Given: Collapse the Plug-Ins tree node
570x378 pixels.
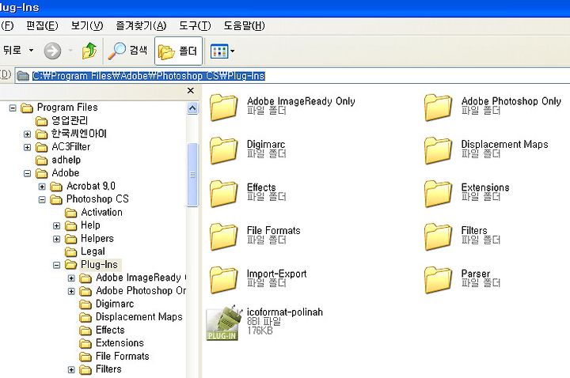Looking at the screenshot, I should [57, 265].
